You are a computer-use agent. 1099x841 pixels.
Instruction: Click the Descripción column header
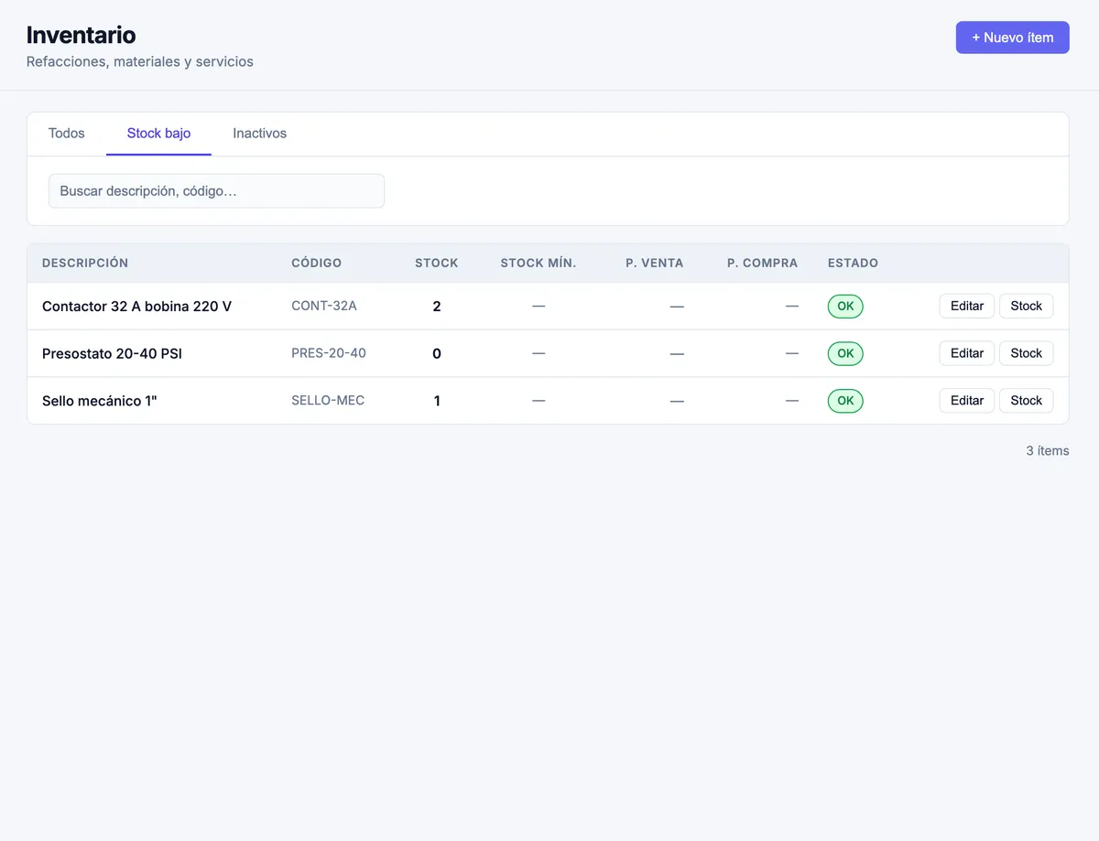(x=85, y=263)
